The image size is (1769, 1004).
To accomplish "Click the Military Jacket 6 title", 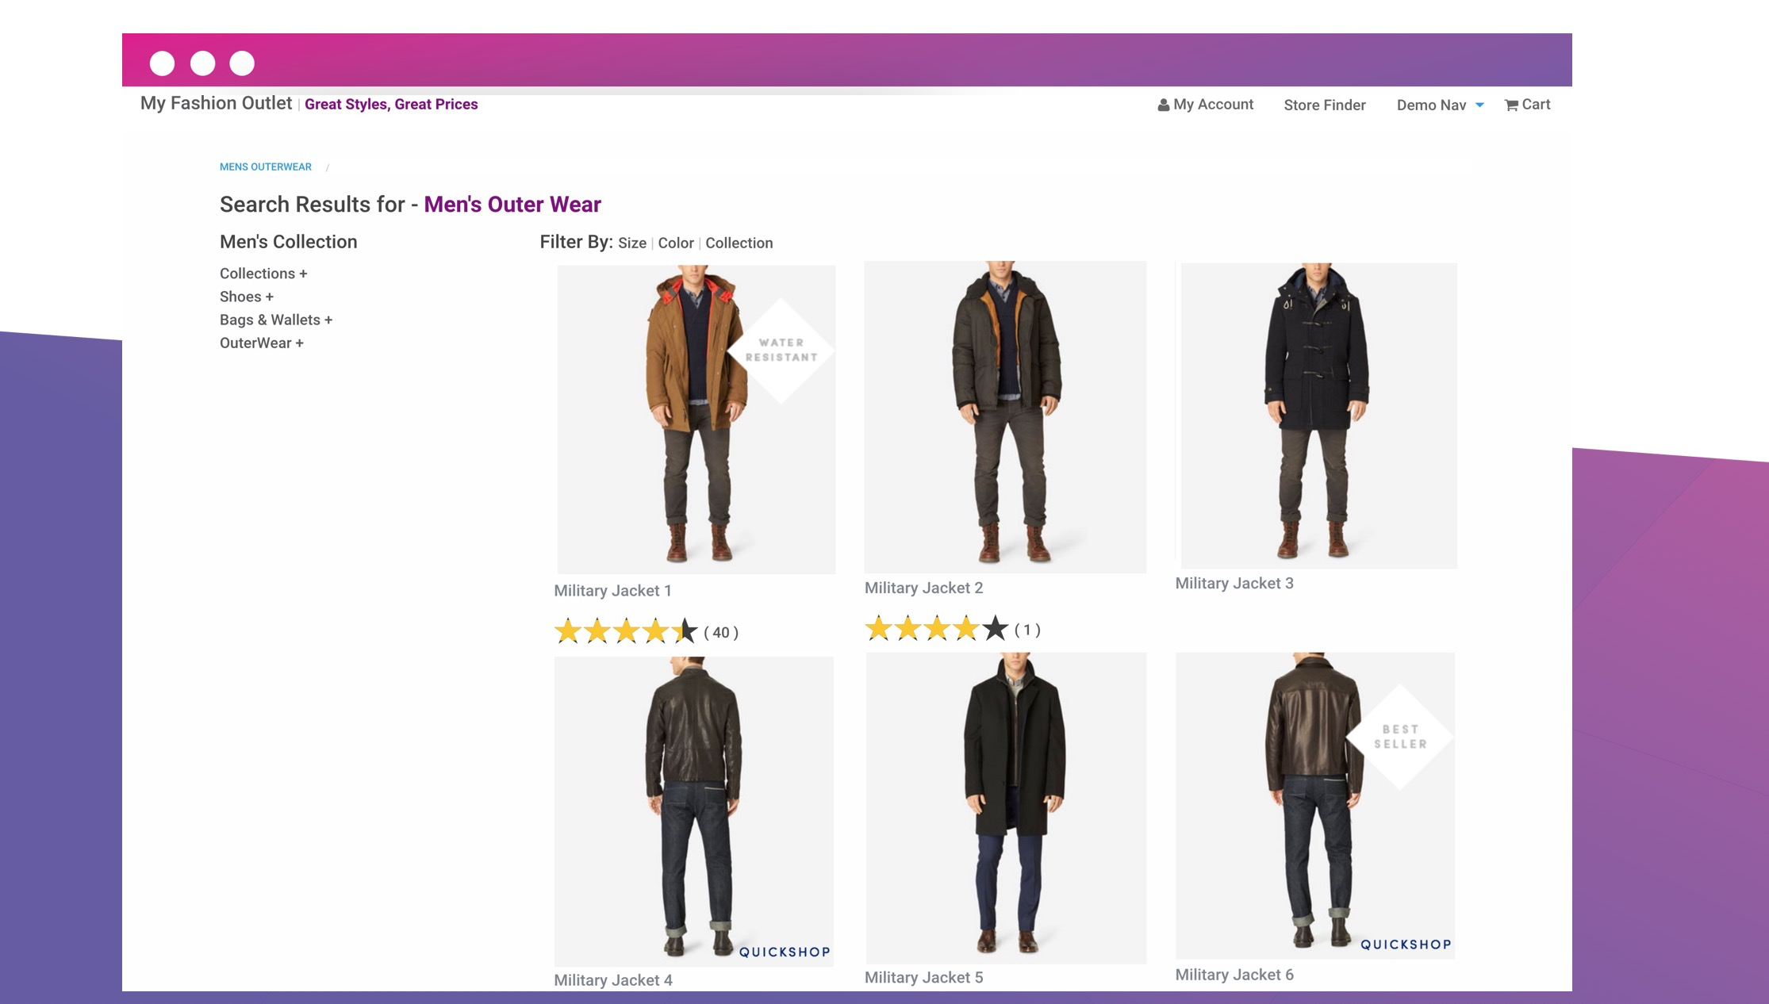I will [1234, 975].
